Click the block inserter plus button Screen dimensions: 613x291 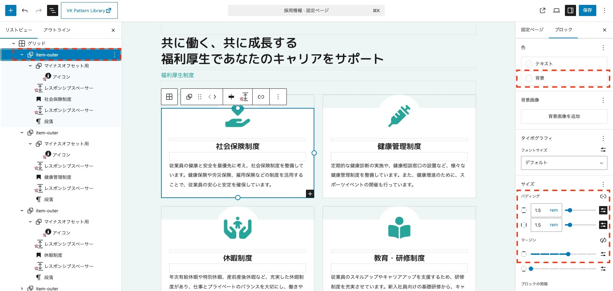(11, 10)
